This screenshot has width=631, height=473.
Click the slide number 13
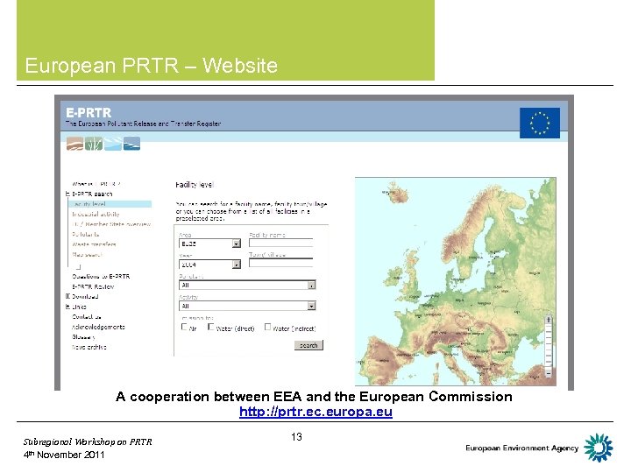click(296, 437)
